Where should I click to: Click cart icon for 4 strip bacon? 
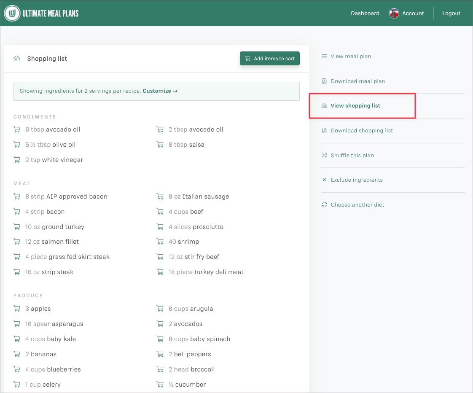[x=17, y=212]
